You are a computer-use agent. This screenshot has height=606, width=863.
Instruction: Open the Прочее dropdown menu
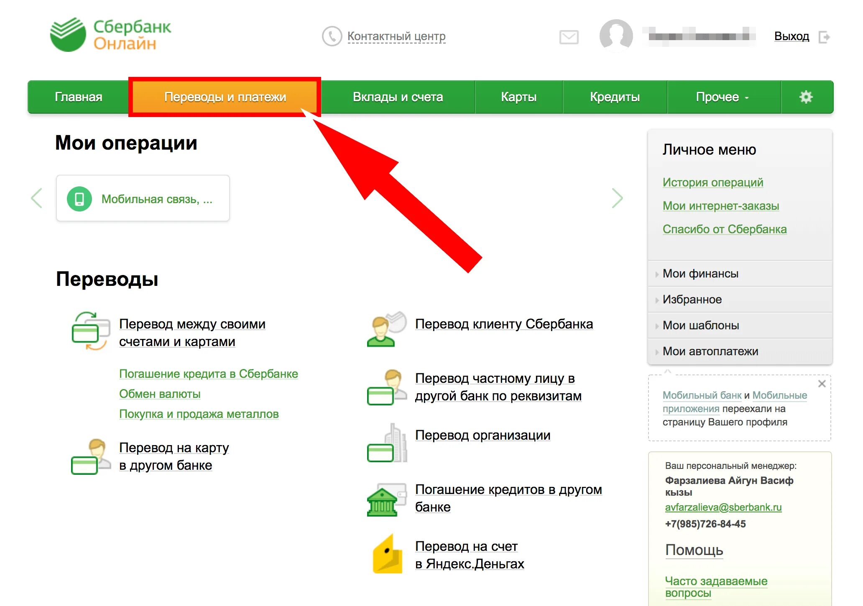[x=723, y=97]
